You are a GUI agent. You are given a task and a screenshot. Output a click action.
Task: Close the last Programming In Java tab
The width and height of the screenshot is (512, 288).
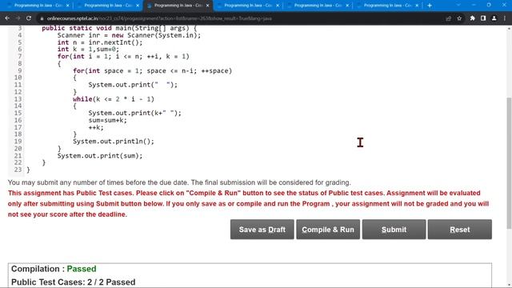(x=417, y=6)
